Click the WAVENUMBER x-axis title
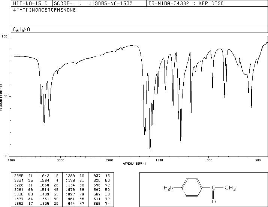Screen dimensions: 268x207 click(x=134, y=164)
